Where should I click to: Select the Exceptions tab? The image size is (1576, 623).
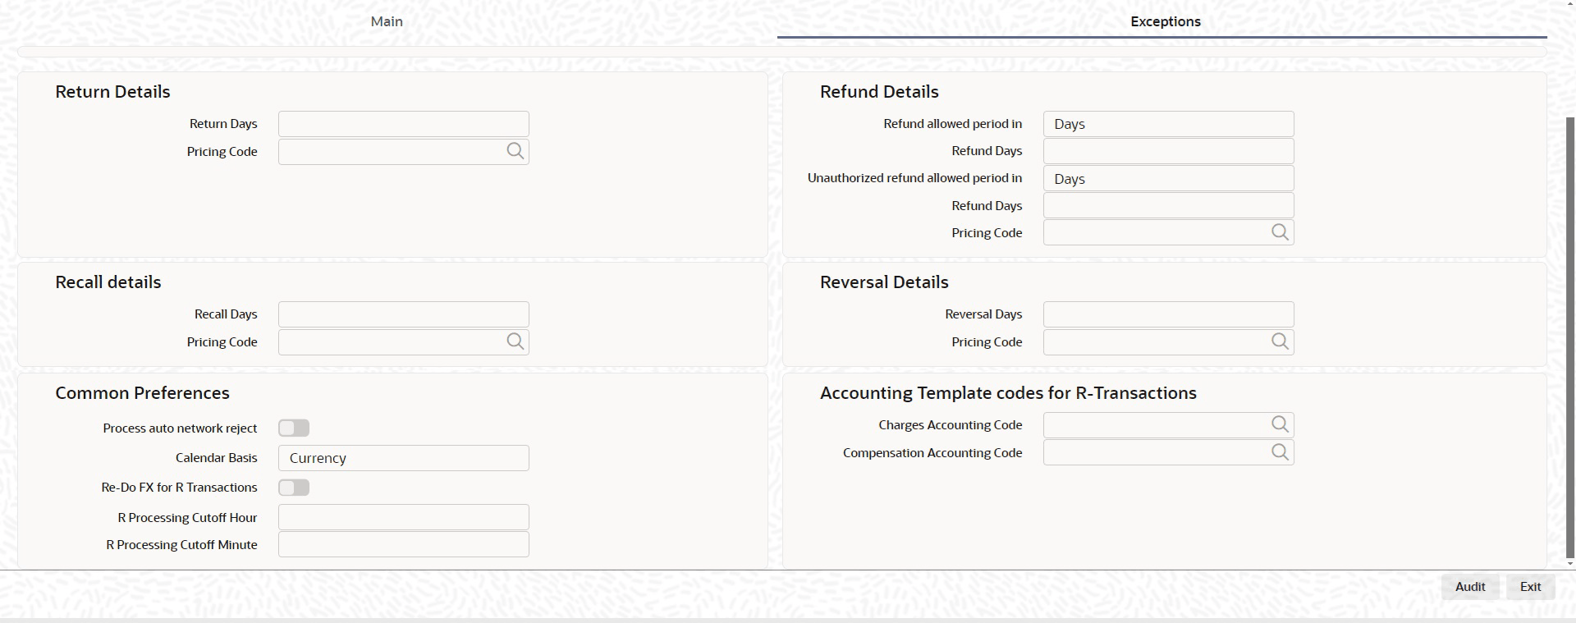1165,21
